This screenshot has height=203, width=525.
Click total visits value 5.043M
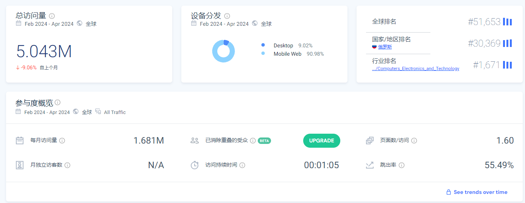[x=44, y=52]
